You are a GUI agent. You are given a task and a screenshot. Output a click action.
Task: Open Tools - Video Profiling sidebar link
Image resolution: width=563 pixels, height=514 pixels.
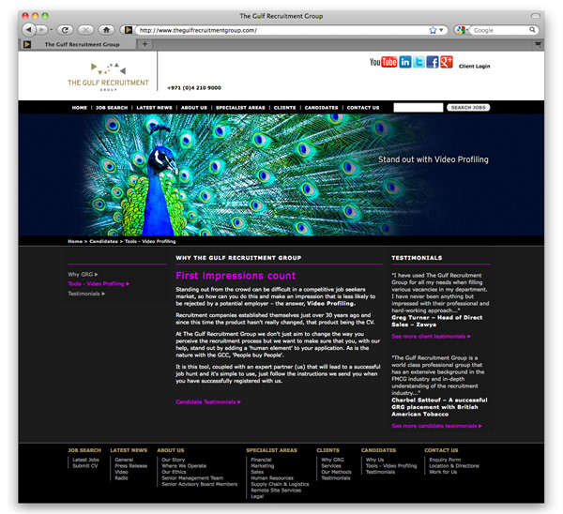(x=99, y=283)
